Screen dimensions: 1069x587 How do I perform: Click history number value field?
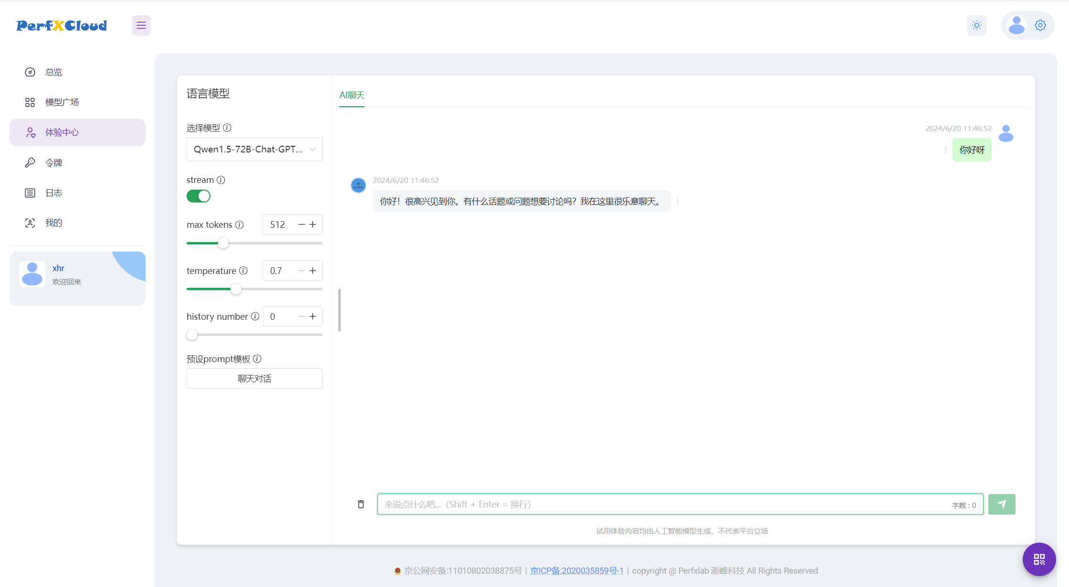(279, 316)
